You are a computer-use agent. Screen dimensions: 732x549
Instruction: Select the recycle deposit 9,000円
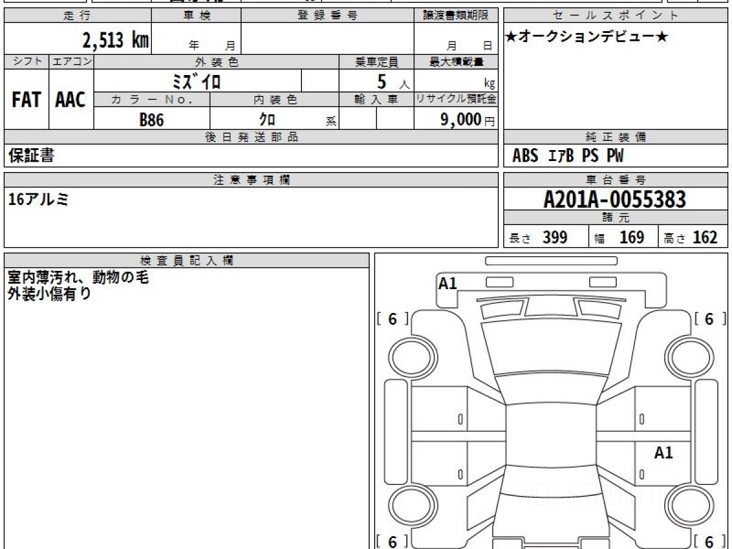[x=467, y=120]
